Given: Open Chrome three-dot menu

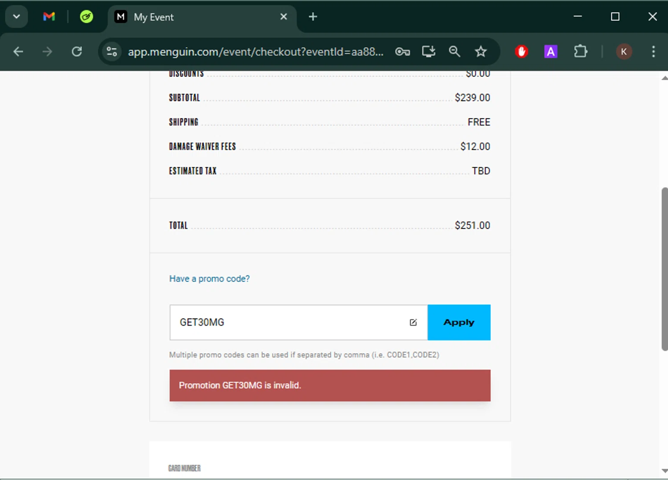Looking at the screenshot, I should coord(653,52).
